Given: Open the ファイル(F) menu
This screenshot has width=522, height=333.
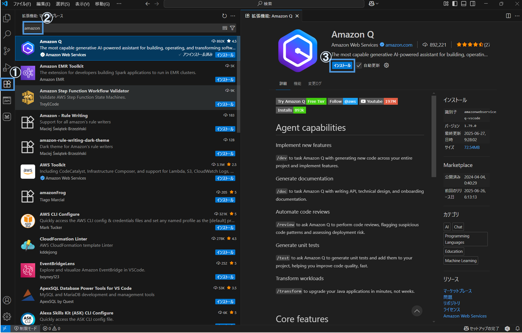Looking at the screenshot, I should pos(22,4).
